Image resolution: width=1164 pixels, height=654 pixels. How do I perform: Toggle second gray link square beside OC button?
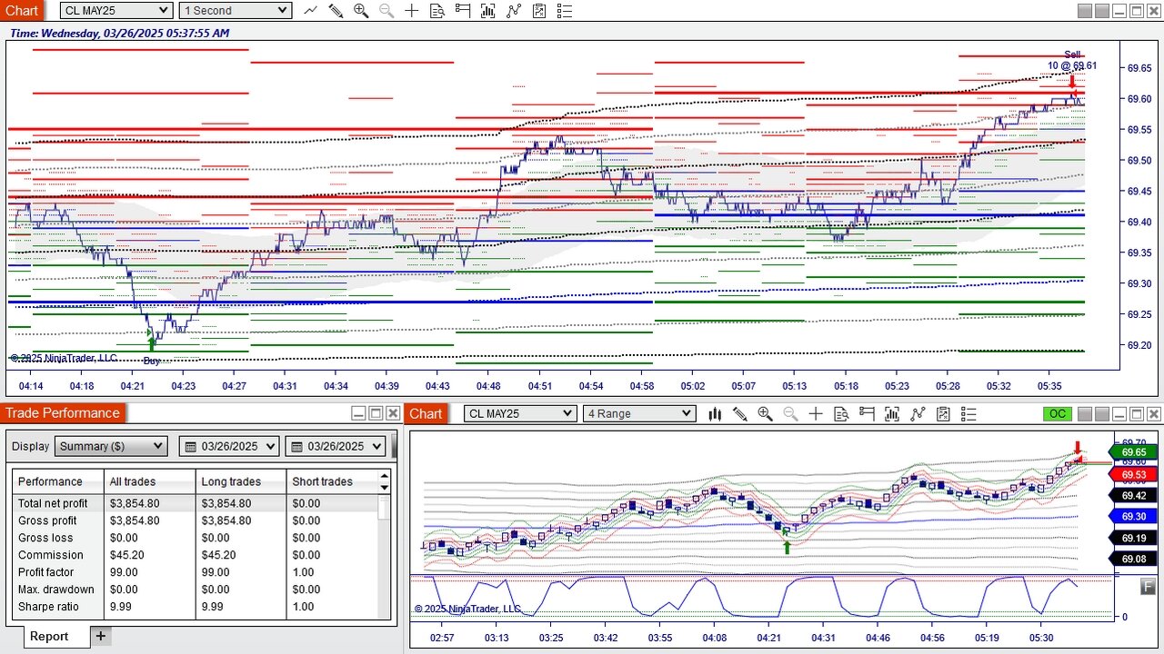click(1101, 414)
